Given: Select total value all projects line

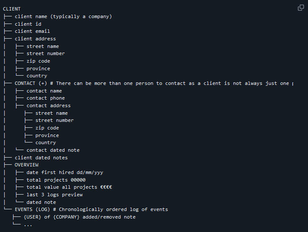Looking at the screenshot, I should (x=70, y=187).
